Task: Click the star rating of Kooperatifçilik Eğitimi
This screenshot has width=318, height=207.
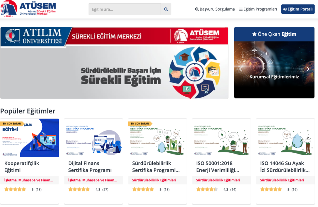Action: click(15, 189)
